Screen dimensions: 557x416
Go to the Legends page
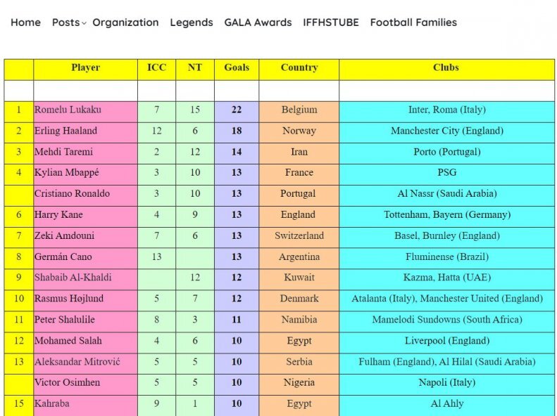point(191,22)
